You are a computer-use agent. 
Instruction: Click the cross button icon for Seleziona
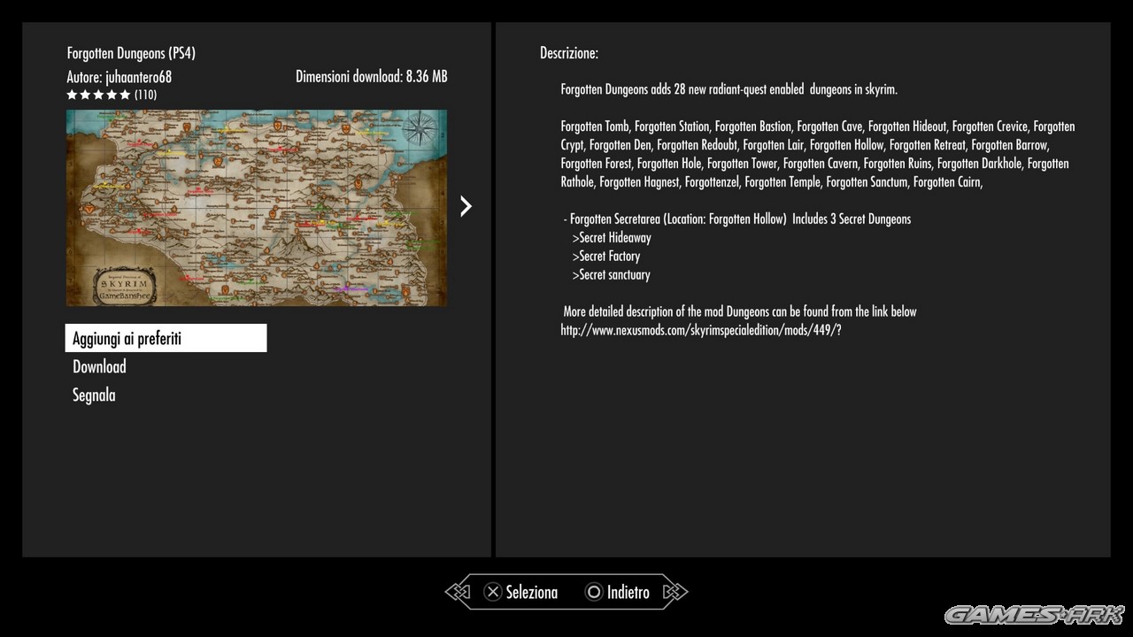(x=493, y=593)
